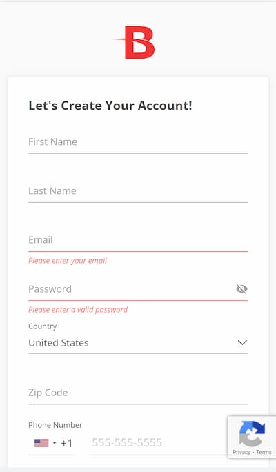Click the 'Please enter your email' error
The width and height of the screenshot is (276, 472).
pyautogui.click(x=68, y=261)
